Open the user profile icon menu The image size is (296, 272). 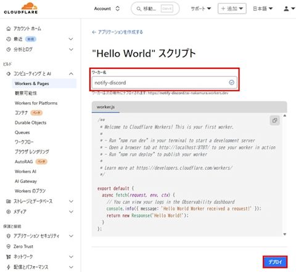289,9
